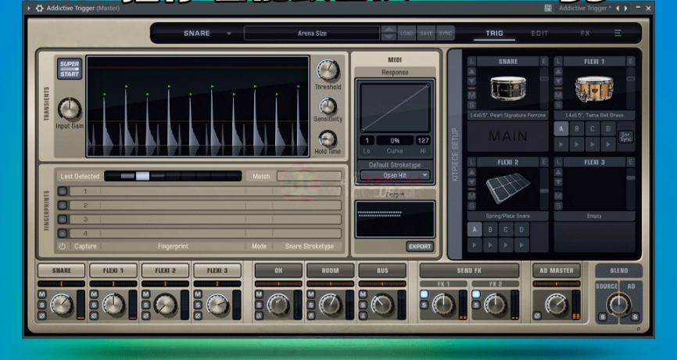Click the Pearl Signature Ferrone name label

click(x=508, y=115)
